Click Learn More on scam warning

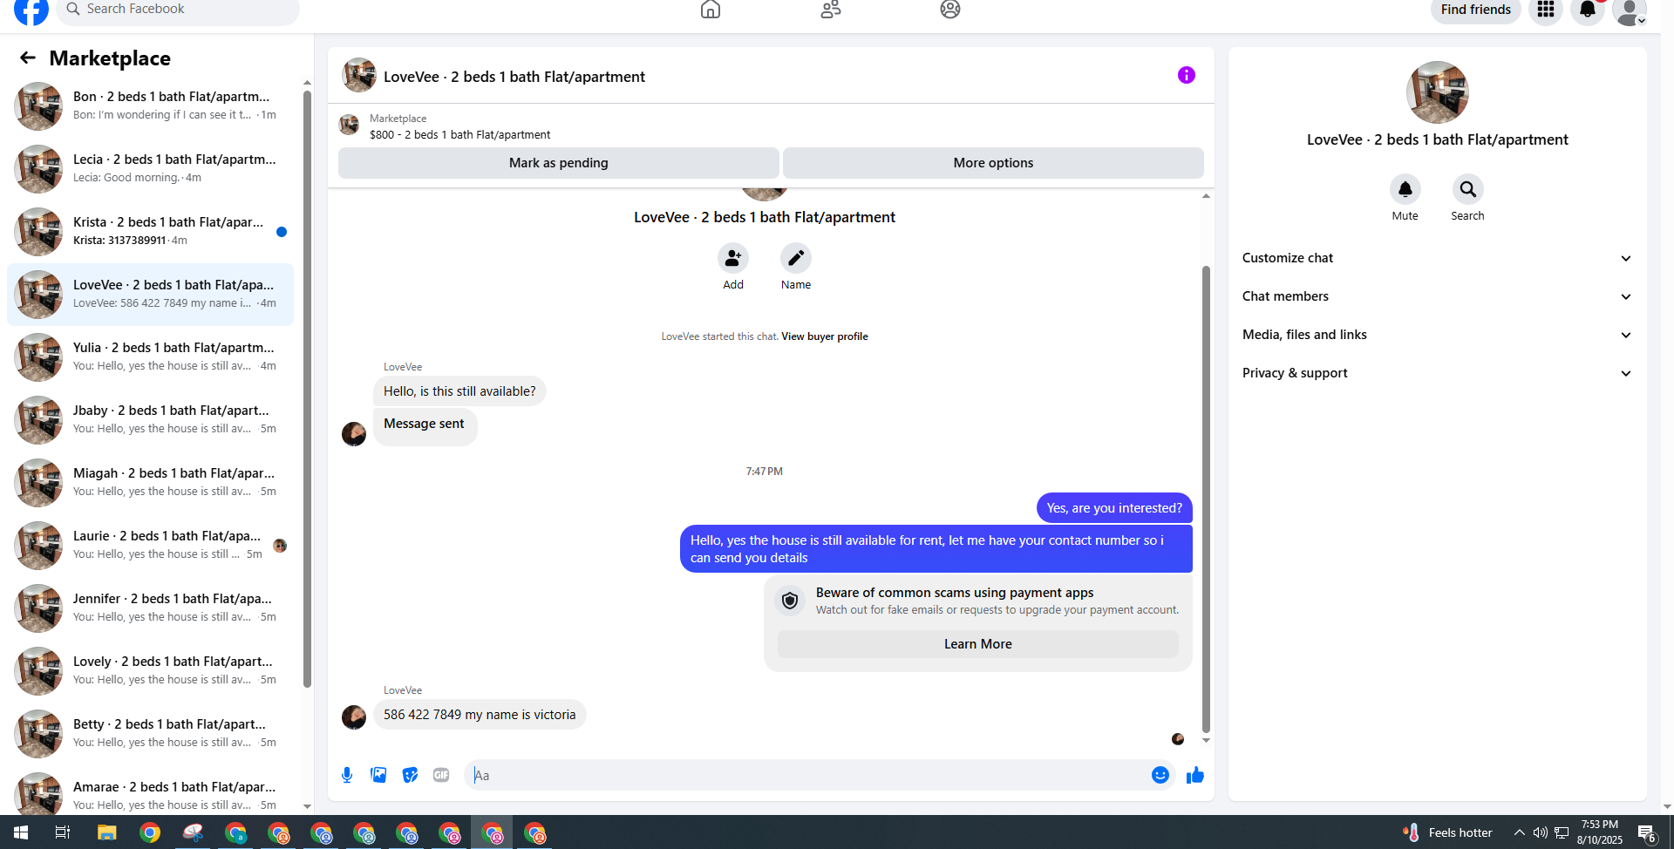click(x=977, y=644)
